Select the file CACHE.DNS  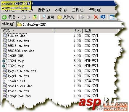(15, 56)
